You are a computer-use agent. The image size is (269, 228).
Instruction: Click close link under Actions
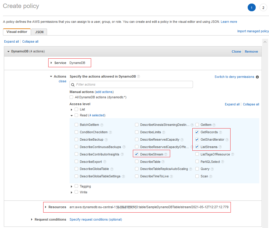(x=62, y=81)
